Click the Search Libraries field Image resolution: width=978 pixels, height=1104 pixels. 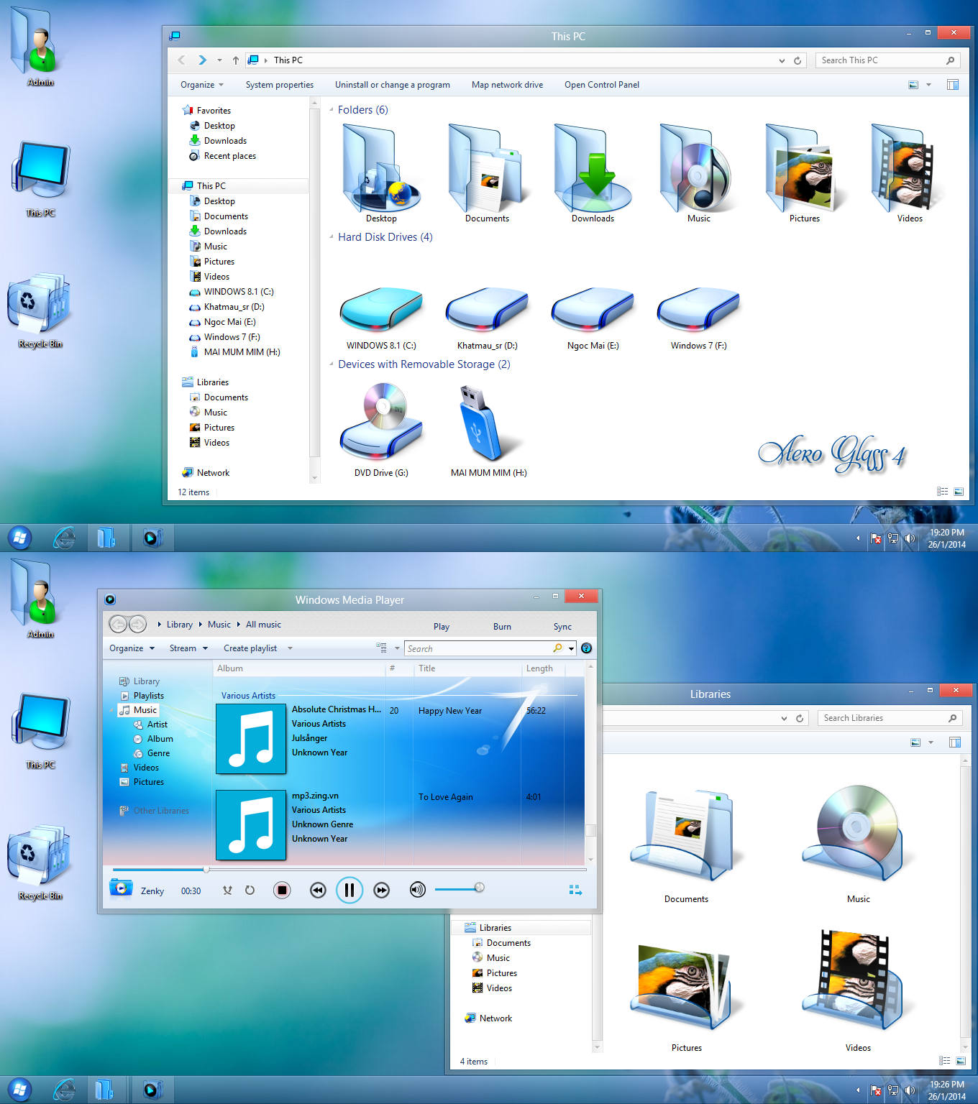890,718
